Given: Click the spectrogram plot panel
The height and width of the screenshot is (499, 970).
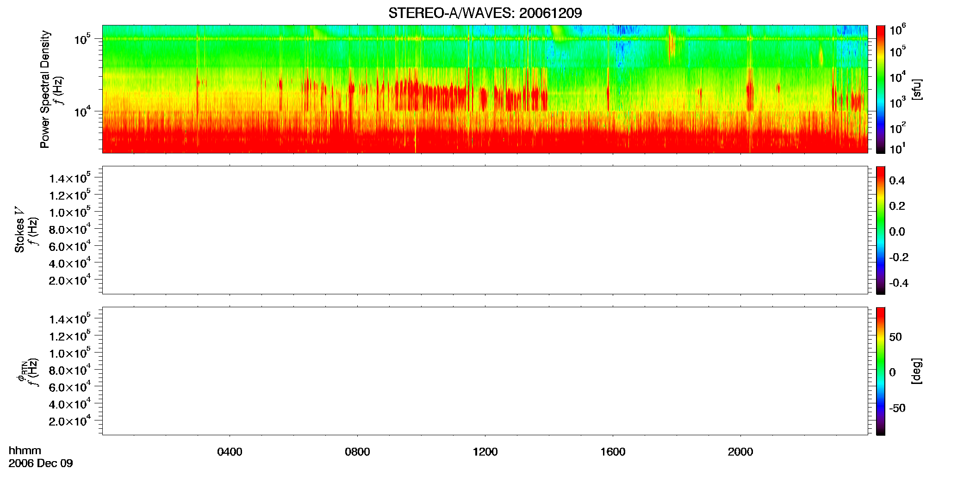Looking at the screenshot, I should point(485,89).
